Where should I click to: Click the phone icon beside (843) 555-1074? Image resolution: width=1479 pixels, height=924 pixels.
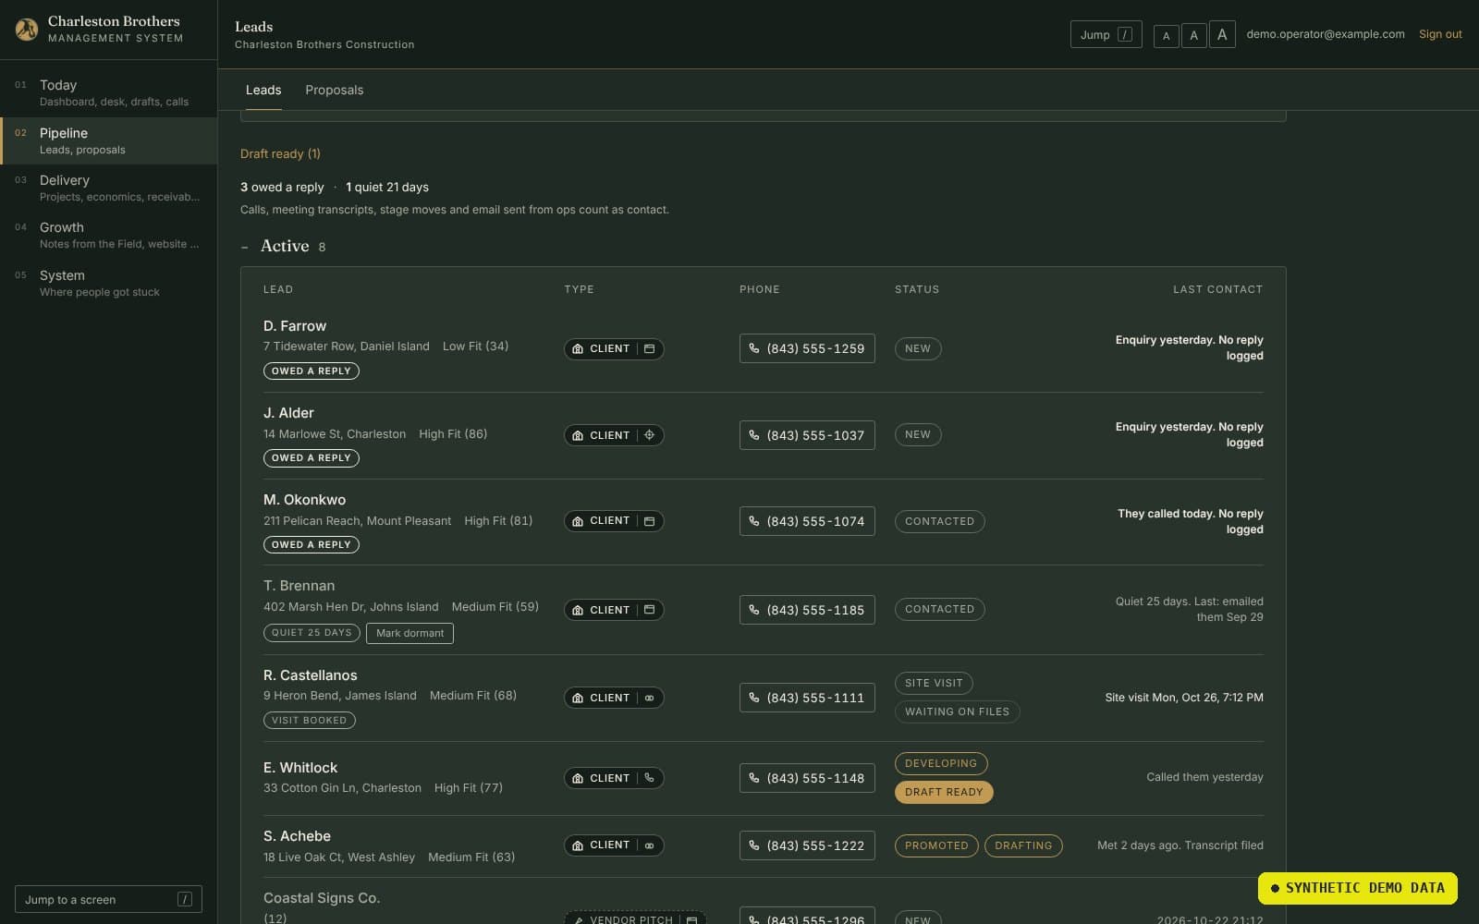pyautogui.click(x=754, y=521)
